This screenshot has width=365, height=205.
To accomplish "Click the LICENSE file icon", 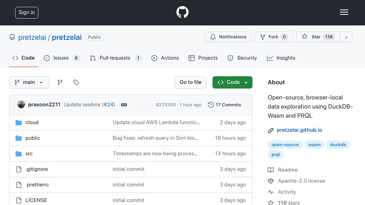I will point(19,200).
